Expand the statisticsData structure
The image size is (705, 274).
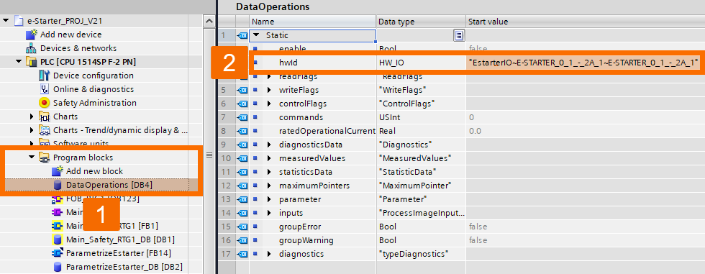269,172
